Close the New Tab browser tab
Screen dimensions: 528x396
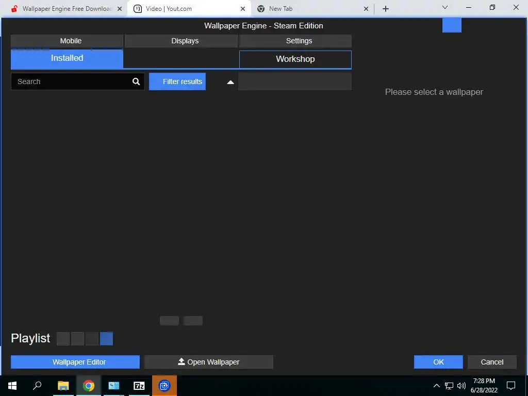pyautogui.click(x=366, y=9)
